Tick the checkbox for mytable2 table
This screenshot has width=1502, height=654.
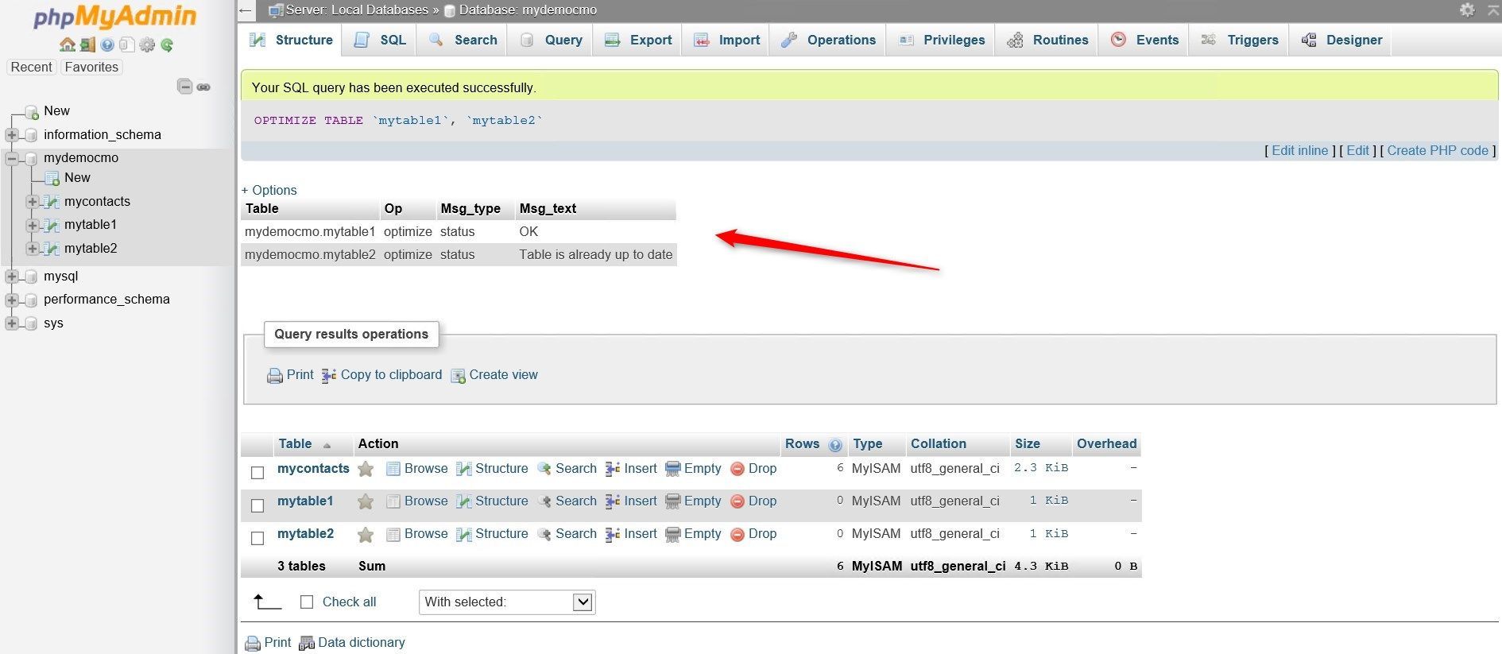pyautogui.click(x=257, y=538)
